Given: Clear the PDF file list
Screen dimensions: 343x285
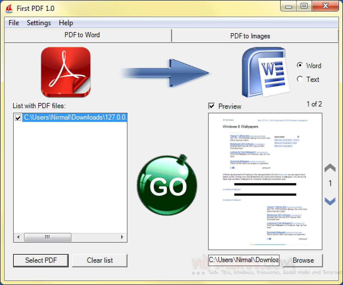Looking at the screenshot, I should 99,260.
